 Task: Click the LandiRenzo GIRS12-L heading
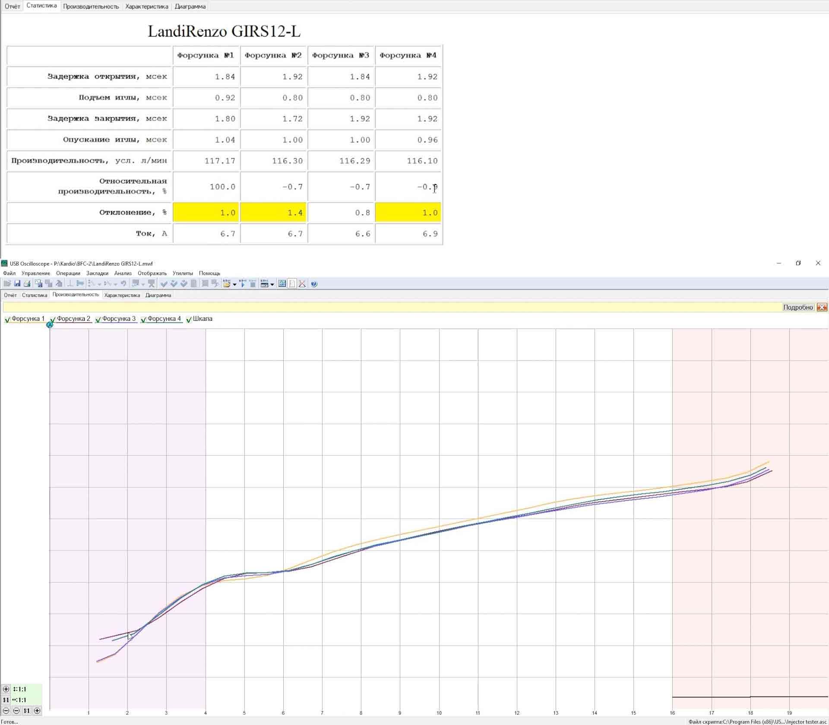coord(224,31)
